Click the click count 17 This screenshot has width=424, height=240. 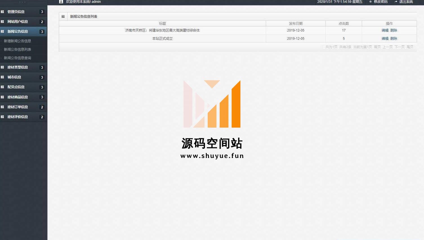[344, 30]
